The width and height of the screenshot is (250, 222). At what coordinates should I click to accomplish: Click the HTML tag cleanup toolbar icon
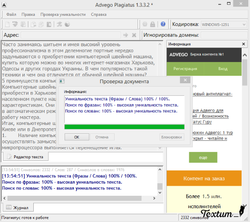15,25
